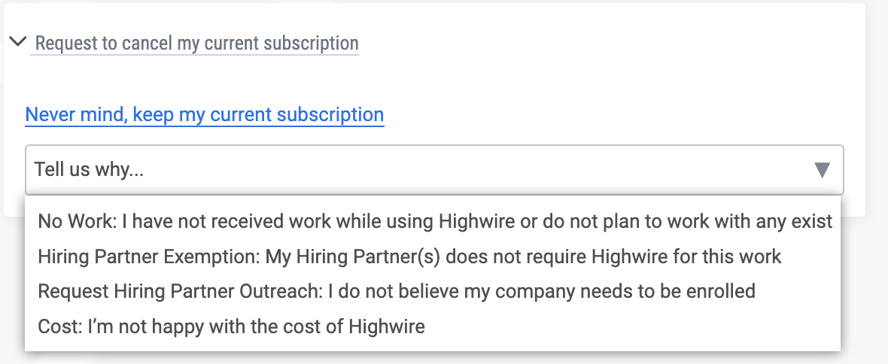Close the reason list via gray triangle
This screenshot has width=888, height=364.
pyautogui.click(x=822, y=170)
